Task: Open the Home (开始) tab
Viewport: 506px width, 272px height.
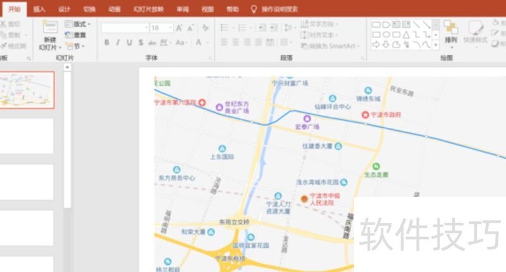Action: pos(15,9)
